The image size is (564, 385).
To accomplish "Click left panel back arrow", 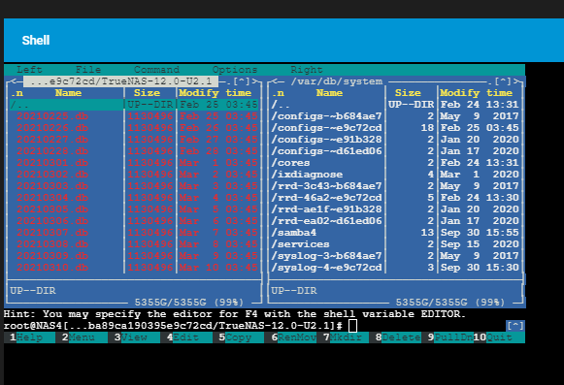I will (x=14, y=81).
